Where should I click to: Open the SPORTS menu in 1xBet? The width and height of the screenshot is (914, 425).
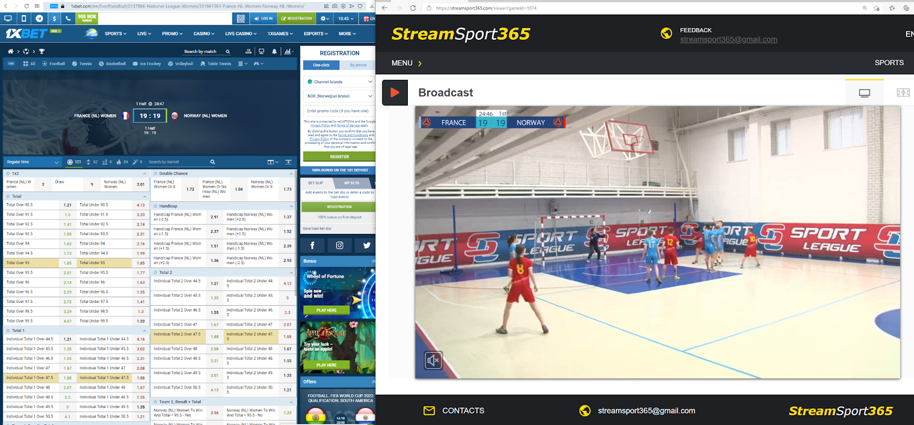115,34
